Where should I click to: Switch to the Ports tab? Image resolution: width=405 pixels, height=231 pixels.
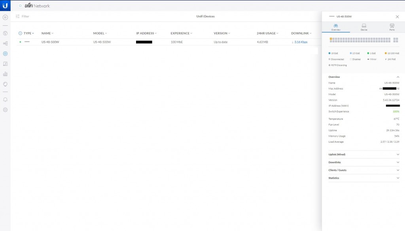[x=392, y=27]
